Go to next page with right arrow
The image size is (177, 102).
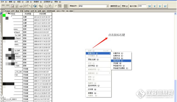pyautogui.click(x=160, y=6)
